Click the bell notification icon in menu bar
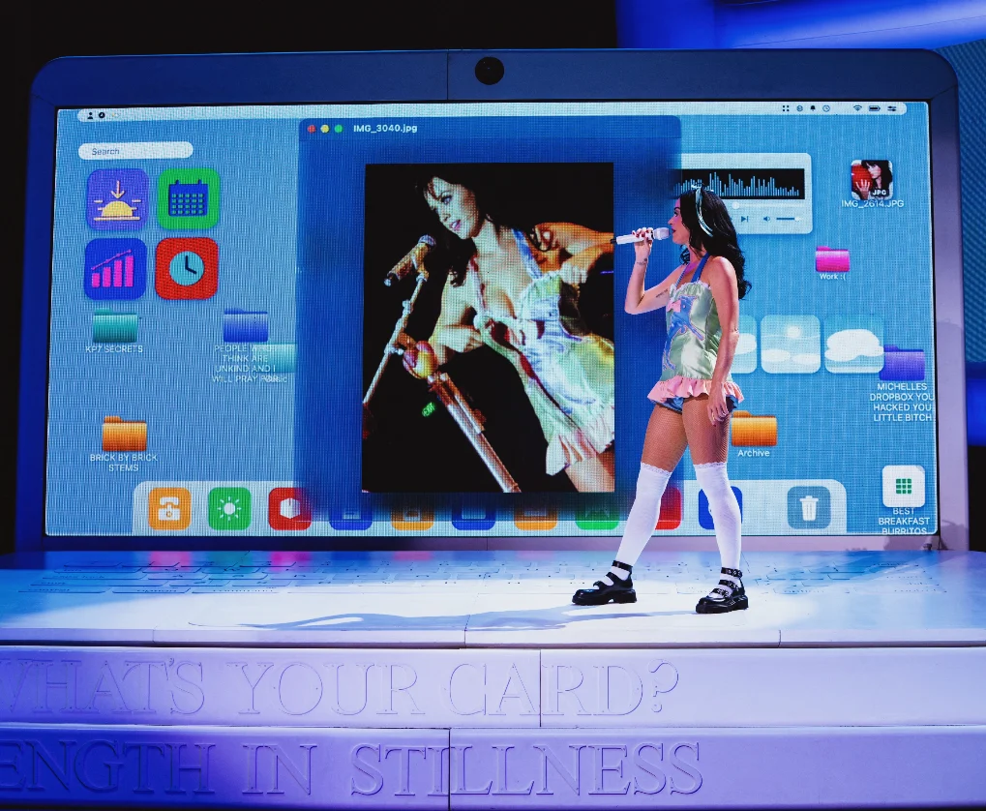Viewport: 986px width, 811px height. tap(813, 108)
